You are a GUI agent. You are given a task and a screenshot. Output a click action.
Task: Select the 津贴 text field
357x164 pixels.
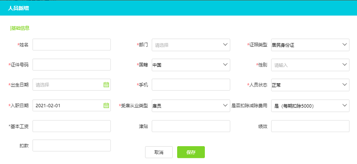click(x=191, y=126)
